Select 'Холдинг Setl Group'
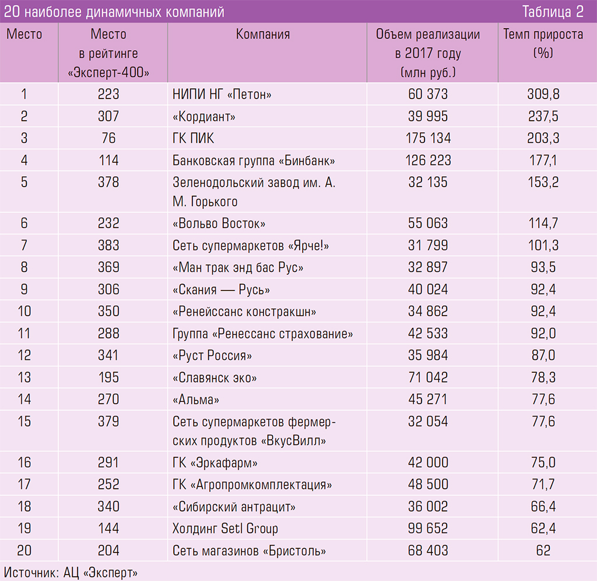 point(225,529)
